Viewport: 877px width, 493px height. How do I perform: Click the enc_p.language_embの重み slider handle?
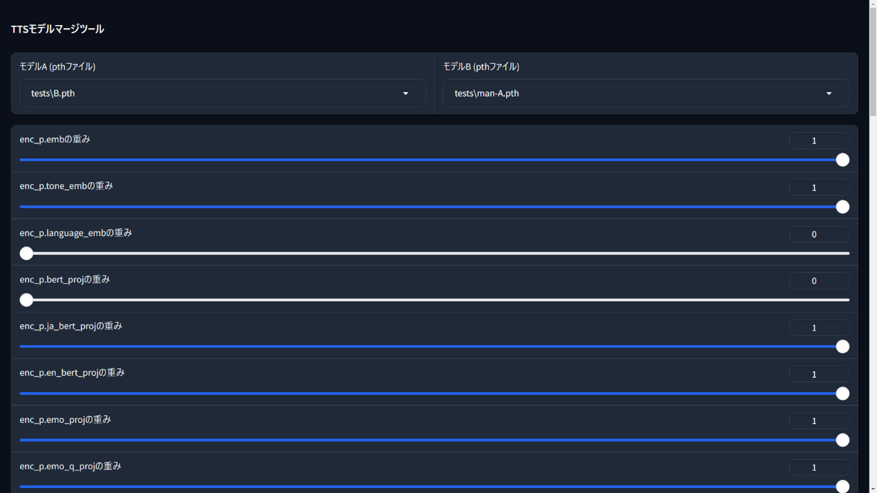(x=26, y=253)
